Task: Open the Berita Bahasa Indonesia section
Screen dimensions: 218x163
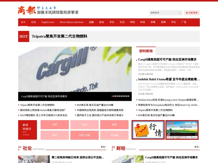Action: 71,22
